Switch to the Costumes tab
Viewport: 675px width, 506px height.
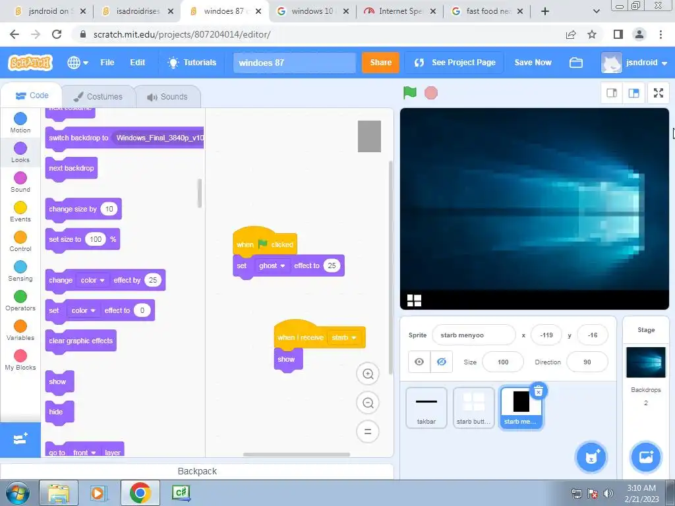[98, 96]
